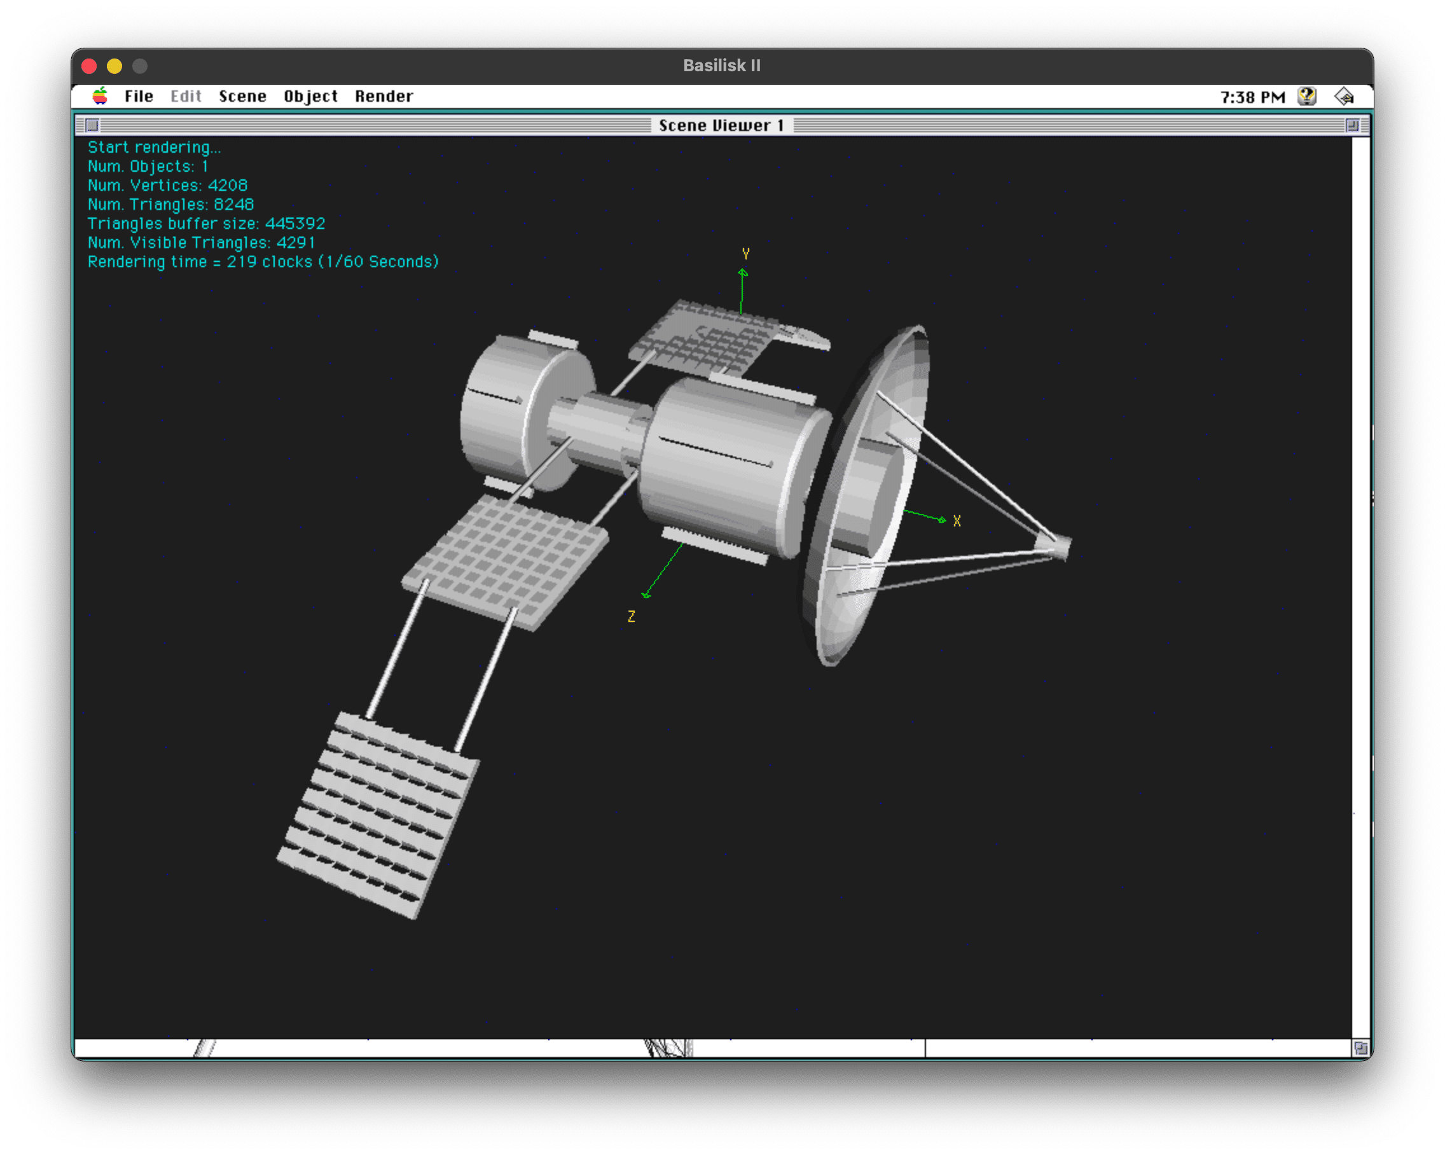Click the 'Num. Objects: 1' text
This screenshot has width=1445, height=1155.
[148, 166]
